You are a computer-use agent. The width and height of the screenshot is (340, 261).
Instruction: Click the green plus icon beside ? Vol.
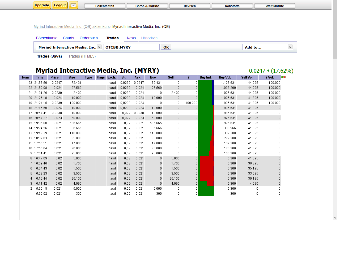click(x=282, y=77)
